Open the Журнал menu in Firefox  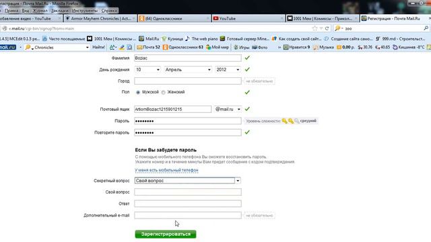[x=40, y=11]
